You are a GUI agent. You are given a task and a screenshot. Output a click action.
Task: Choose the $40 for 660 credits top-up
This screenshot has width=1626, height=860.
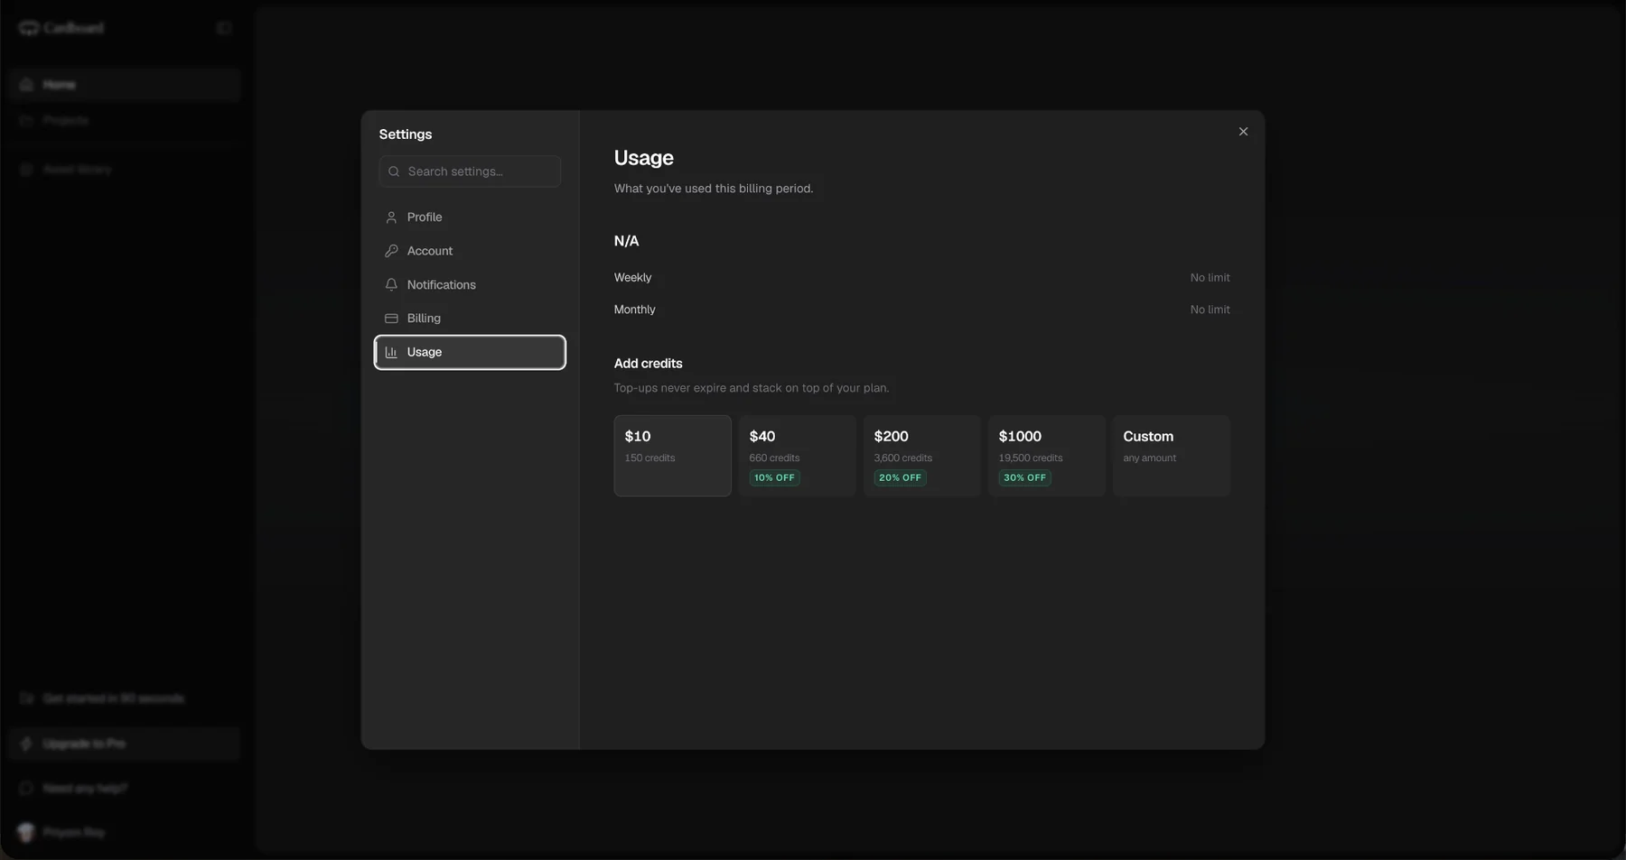(798, 456)
